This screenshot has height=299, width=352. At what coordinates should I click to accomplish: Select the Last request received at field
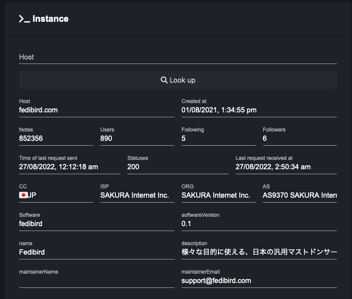tap(286, 167)
